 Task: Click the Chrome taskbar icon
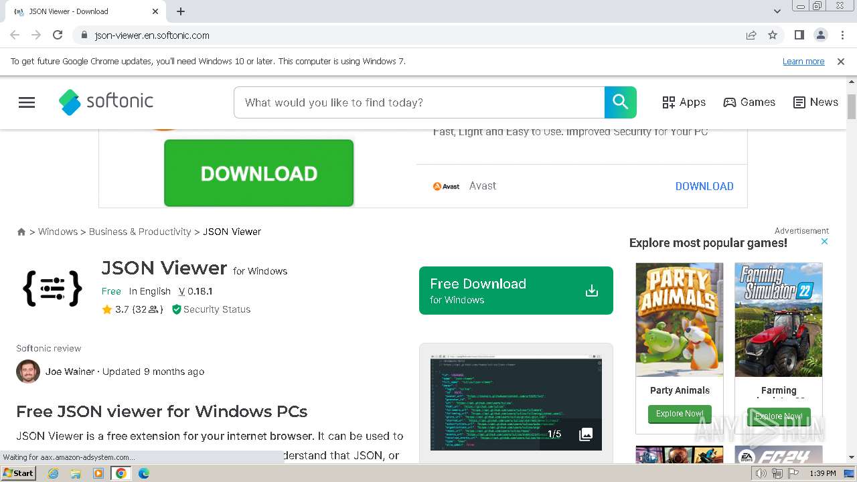121,473
